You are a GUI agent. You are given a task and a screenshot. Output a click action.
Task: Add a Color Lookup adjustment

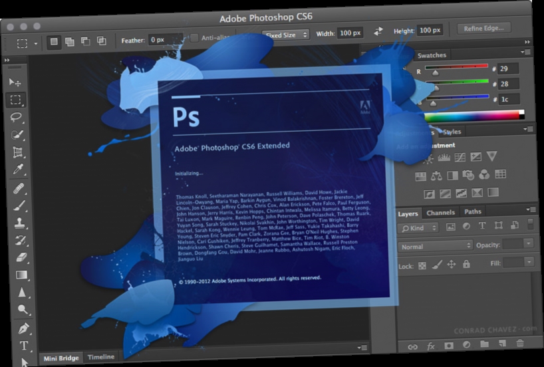[x=500, y=174]
